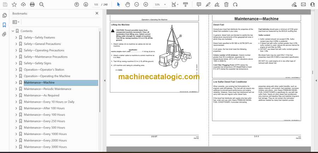
Task: Jump to Maintenance—Every 250 Hours bookmark
Action: 45,121
